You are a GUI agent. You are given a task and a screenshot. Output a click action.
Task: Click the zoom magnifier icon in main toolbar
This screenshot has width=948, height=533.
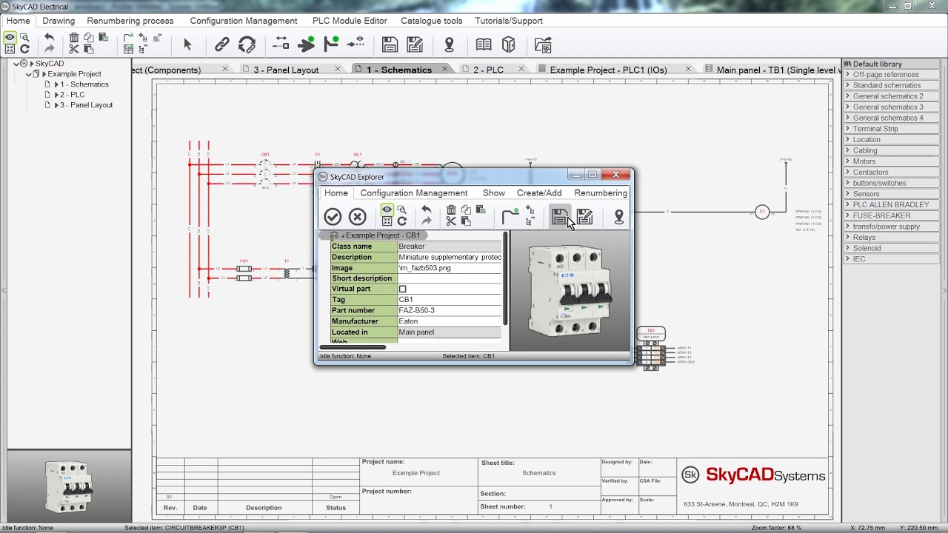(24, 37)
